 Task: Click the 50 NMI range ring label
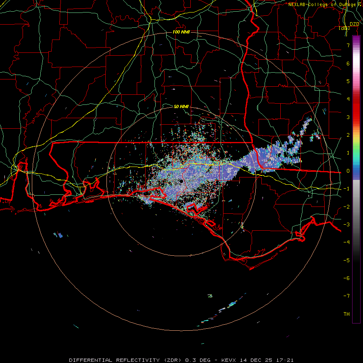(x=181, y=106)
